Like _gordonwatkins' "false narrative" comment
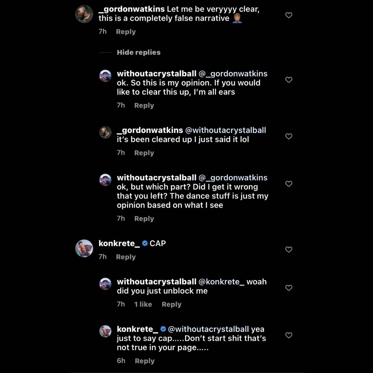 [289, 15]
